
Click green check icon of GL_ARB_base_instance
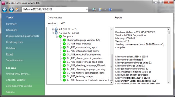(64, 44)
